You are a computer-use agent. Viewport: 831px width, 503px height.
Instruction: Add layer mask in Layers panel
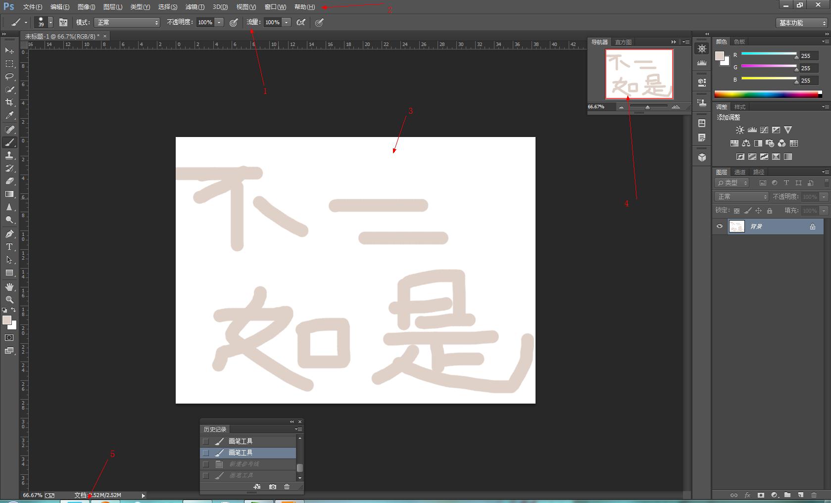[x=761, y=495]
